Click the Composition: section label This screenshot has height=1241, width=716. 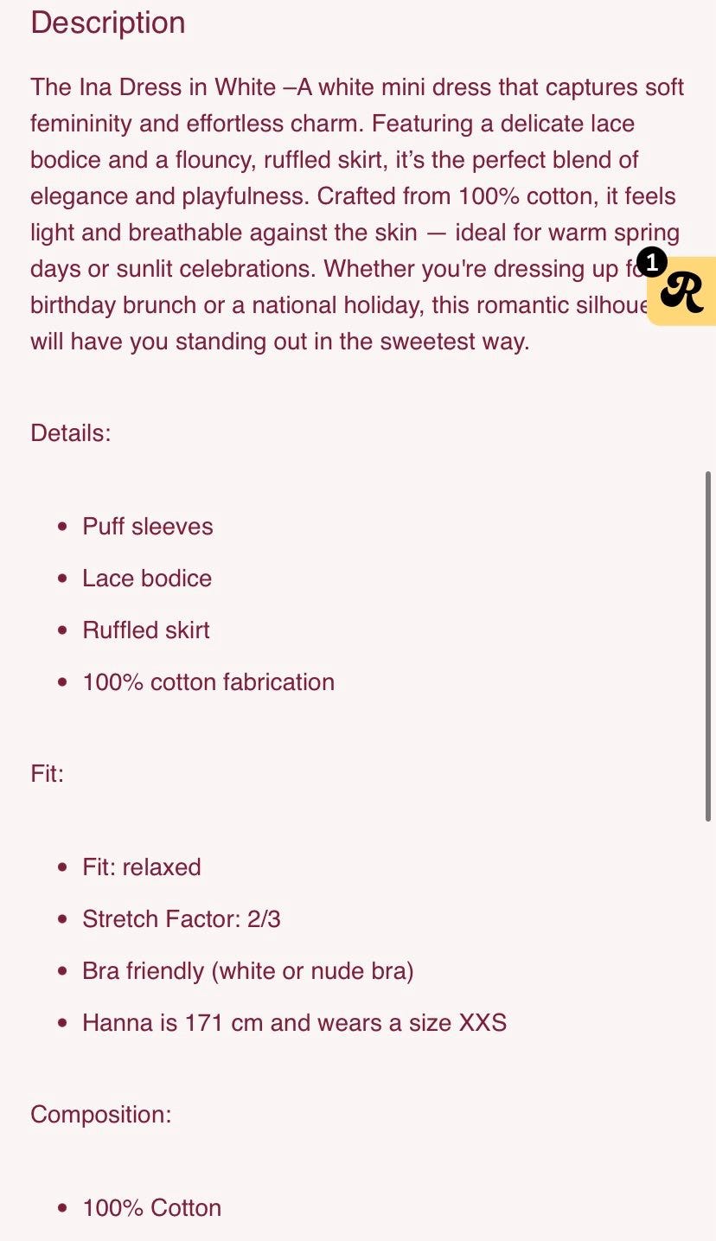pyautogui.click(x=101, y=1114)
